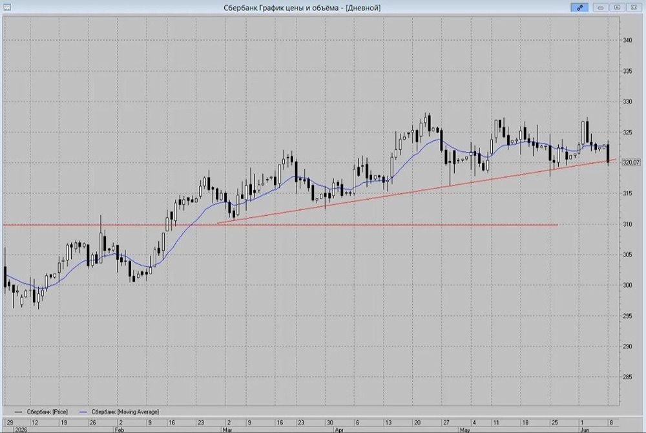Screen dimensions: 646x433
Task: Click the chart window icon at top-left
Action: click(x=6, y=7)
